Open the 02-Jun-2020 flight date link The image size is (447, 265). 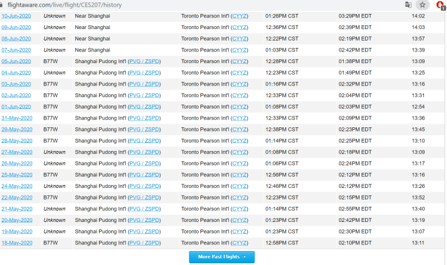point(16,95)
